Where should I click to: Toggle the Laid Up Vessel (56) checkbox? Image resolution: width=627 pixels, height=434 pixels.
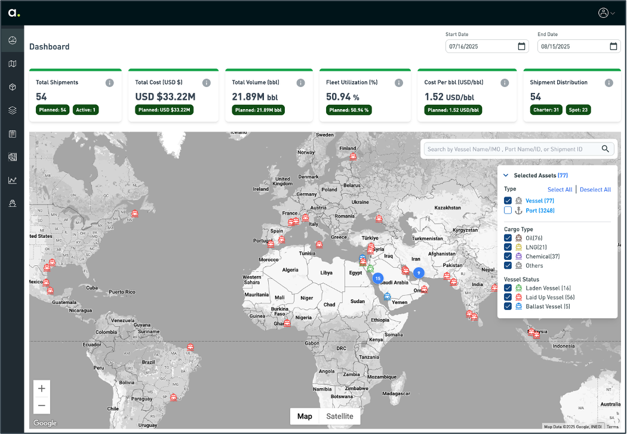point(508,297)
